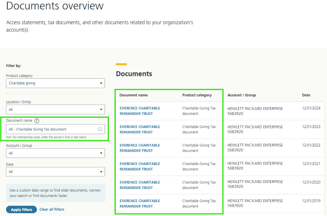
Task: Click HEWLETT PACKARD ENTERPRISE in the 12/31/2019 row
Action: point(255,201)
